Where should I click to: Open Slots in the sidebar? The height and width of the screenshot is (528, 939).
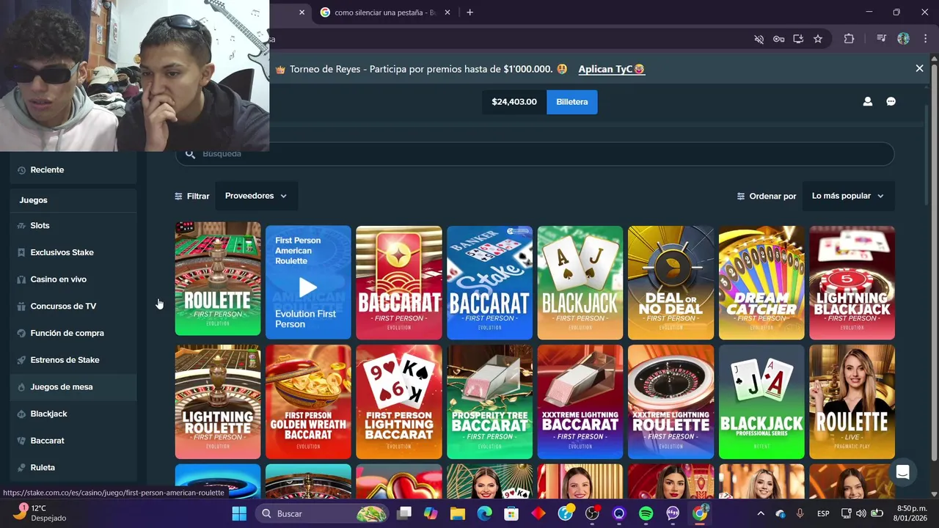(73, 225)
